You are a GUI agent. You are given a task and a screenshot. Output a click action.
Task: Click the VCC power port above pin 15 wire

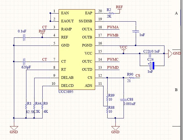pos(124,49)
